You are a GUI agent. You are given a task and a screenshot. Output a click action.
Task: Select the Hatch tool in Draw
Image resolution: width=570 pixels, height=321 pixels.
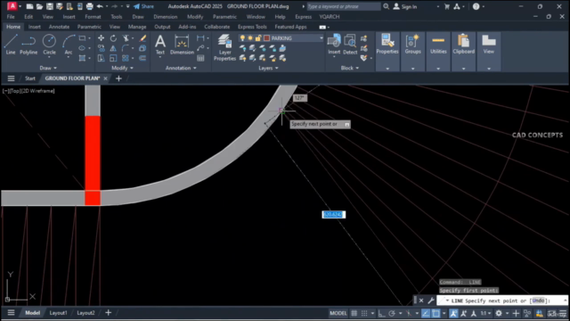click(x=83, y=58)
